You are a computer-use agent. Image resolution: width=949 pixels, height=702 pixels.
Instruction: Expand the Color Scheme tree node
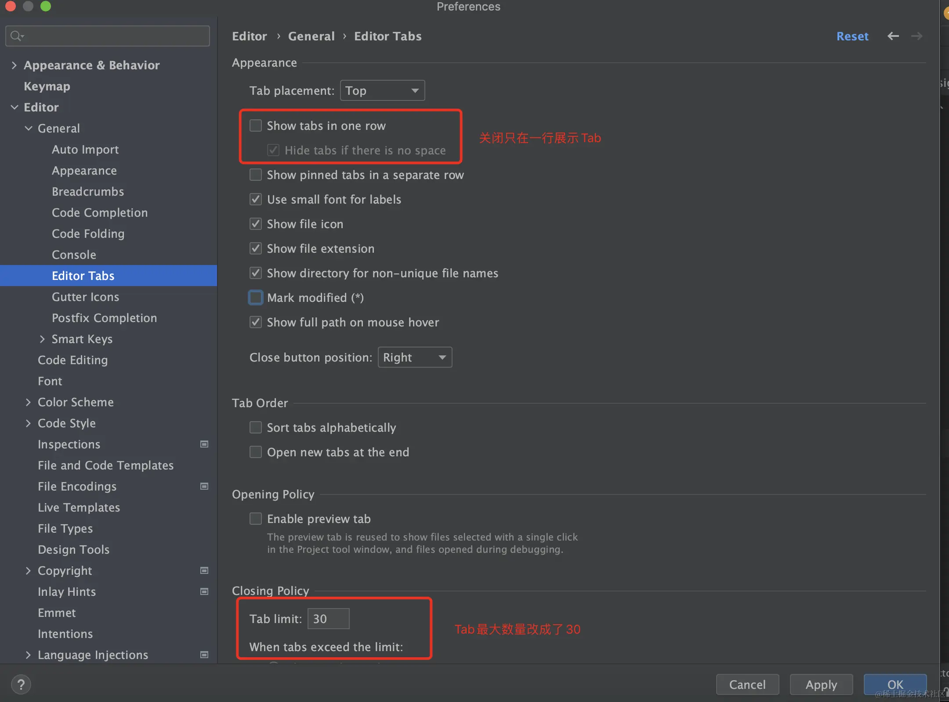tap(28, 402)
